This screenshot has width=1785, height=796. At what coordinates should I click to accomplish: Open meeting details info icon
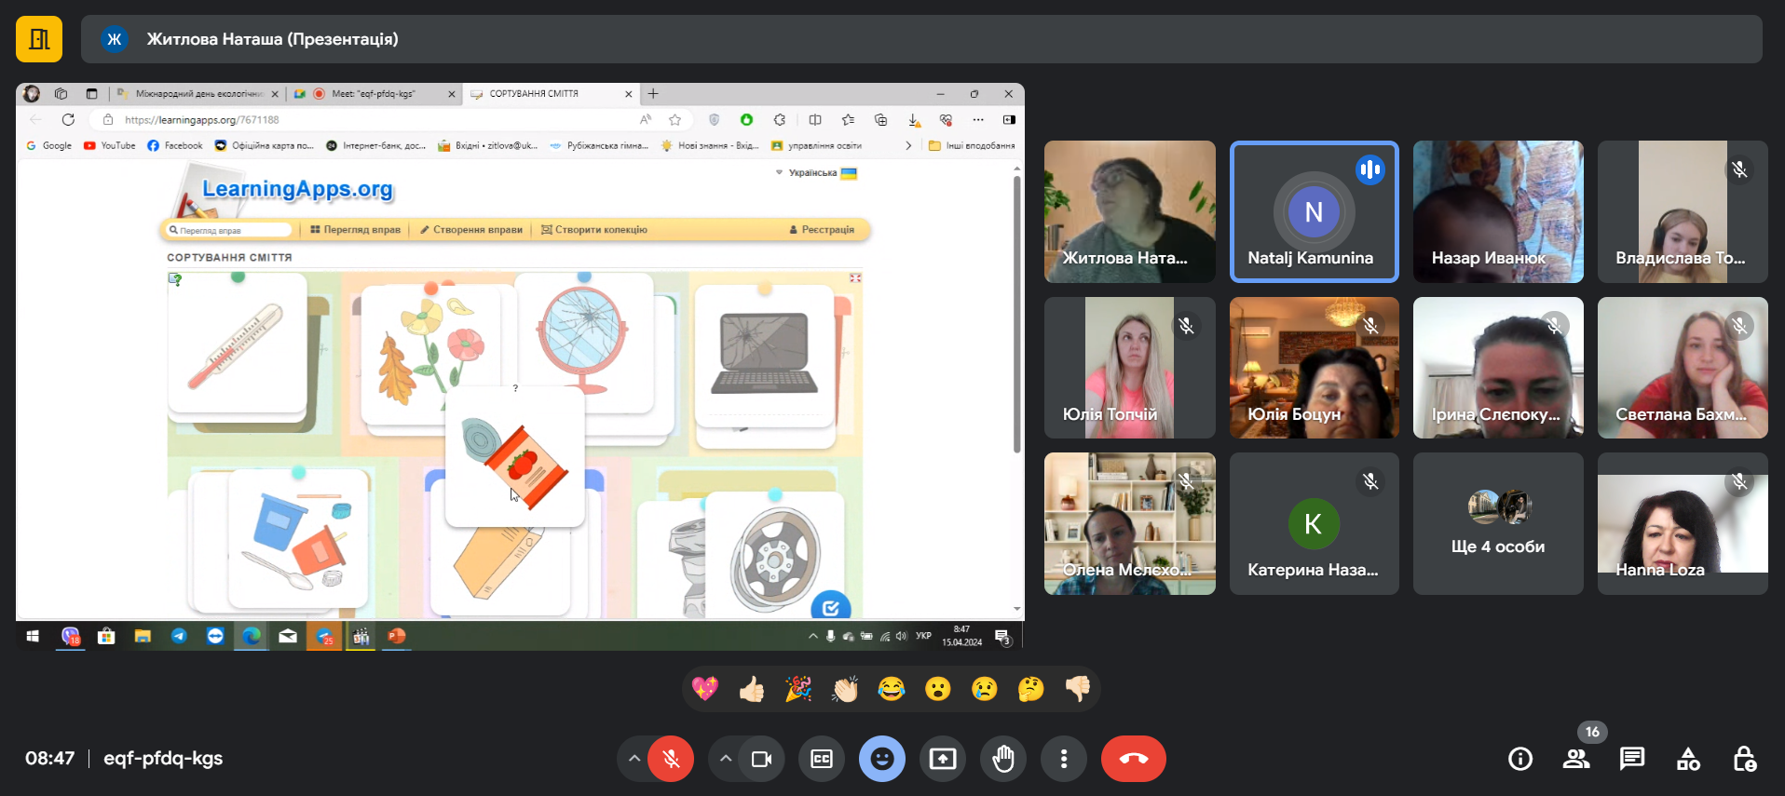pyautogui.click(x=1519, y=759)
